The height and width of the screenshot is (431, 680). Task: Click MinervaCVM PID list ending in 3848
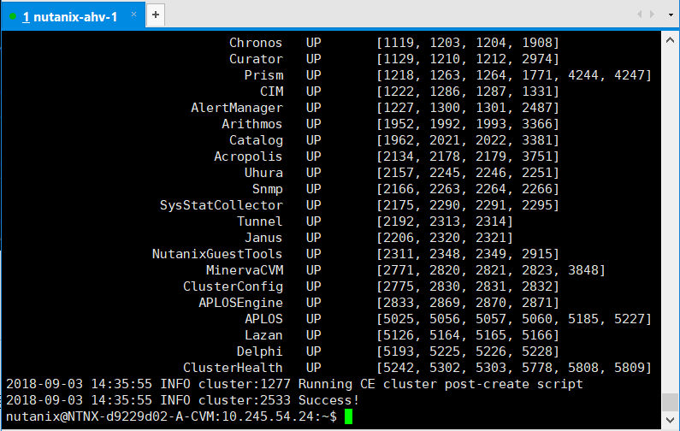point(491,270)
